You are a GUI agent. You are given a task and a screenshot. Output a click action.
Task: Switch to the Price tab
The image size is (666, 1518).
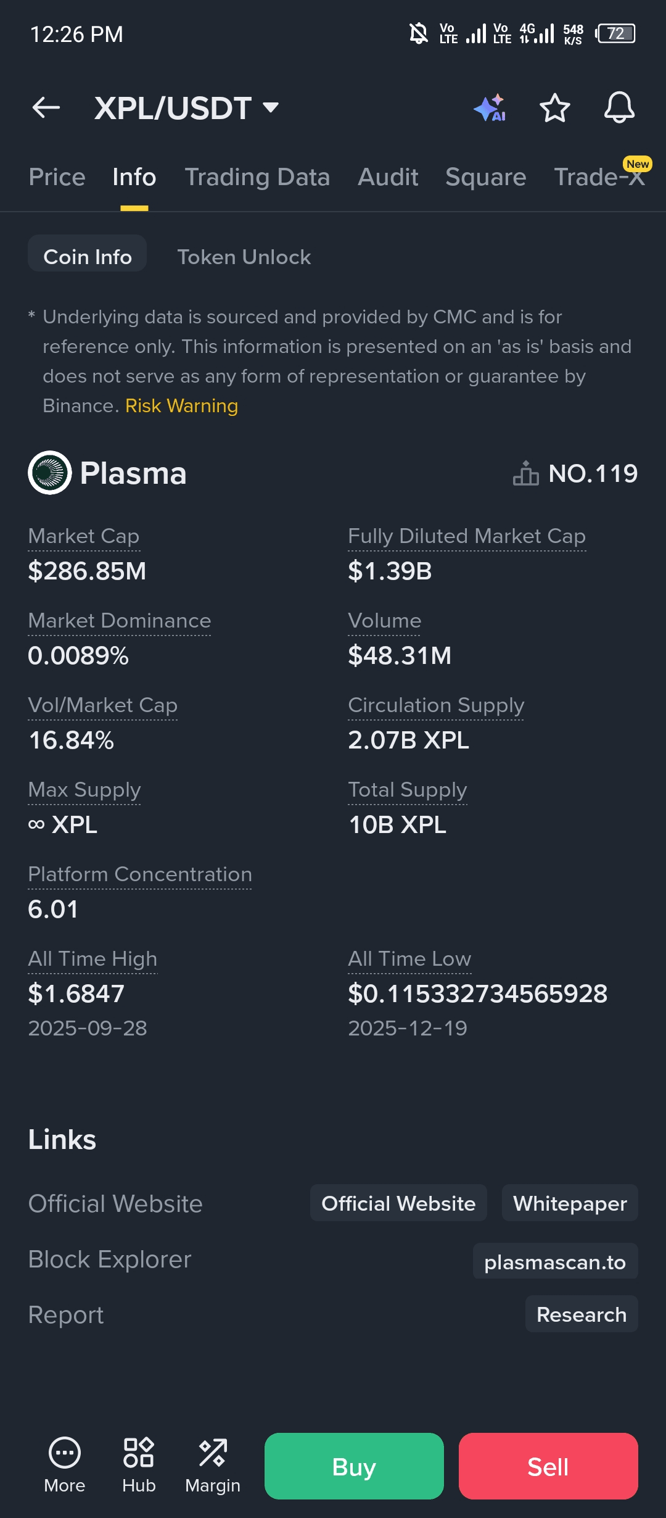click(57, 177)
